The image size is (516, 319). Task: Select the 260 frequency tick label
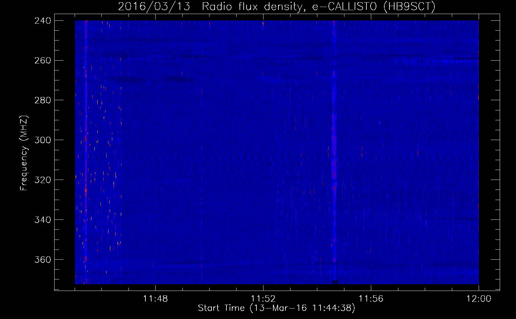[43, 61]
